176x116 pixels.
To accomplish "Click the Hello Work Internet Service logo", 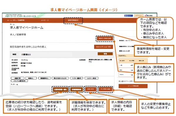I will coord(21,16).
